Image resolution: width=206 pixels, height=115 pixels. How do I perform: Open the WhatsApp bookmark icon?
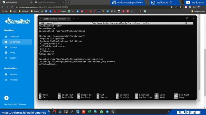69,11
